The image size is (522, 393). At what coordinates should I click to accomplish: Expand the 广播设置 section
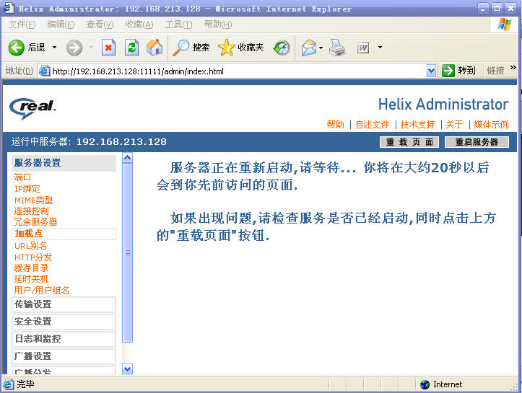click(x=64, y=356)
